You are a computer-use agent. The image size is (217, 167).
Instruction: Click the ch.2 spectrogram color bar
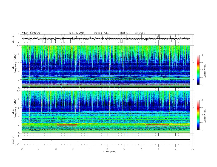[x=198, y=115]
